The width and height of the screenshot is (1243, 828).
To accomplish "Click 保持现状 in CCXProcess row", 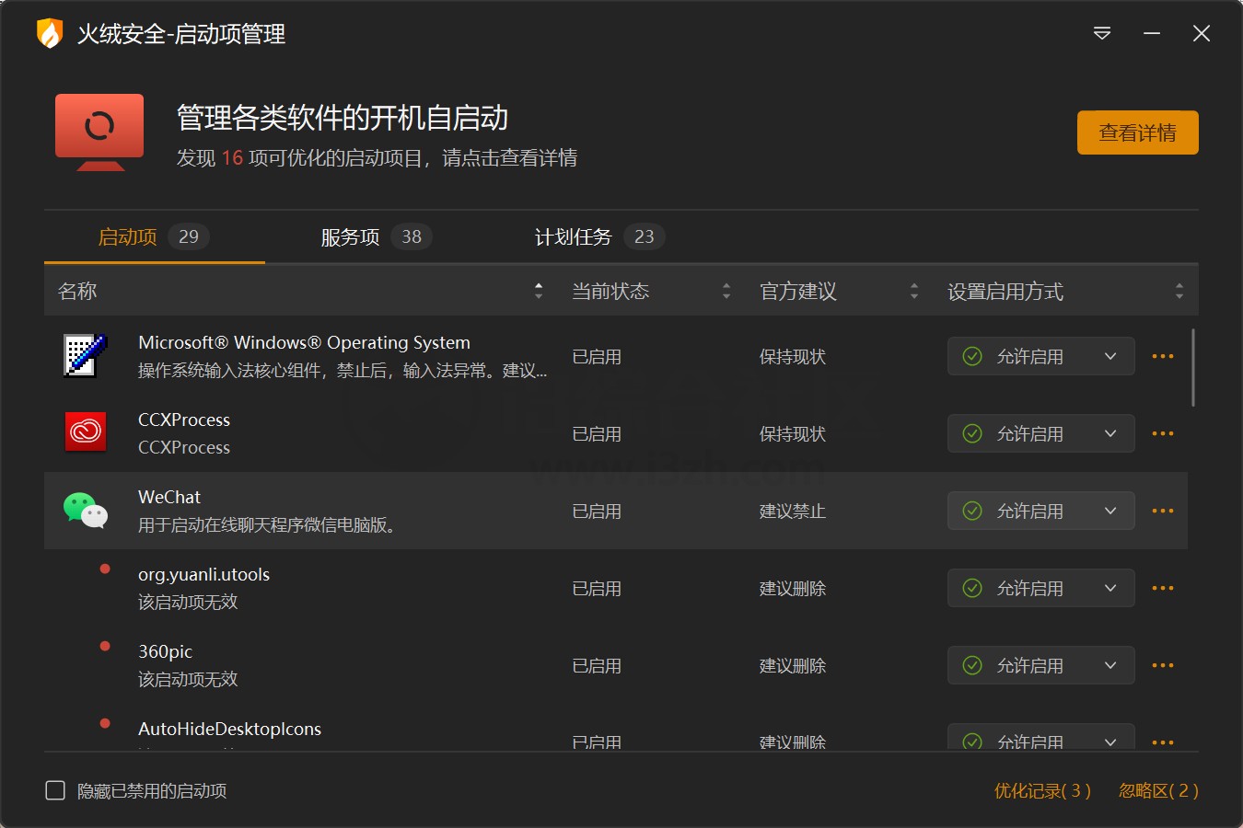I will tap(793, 433).
